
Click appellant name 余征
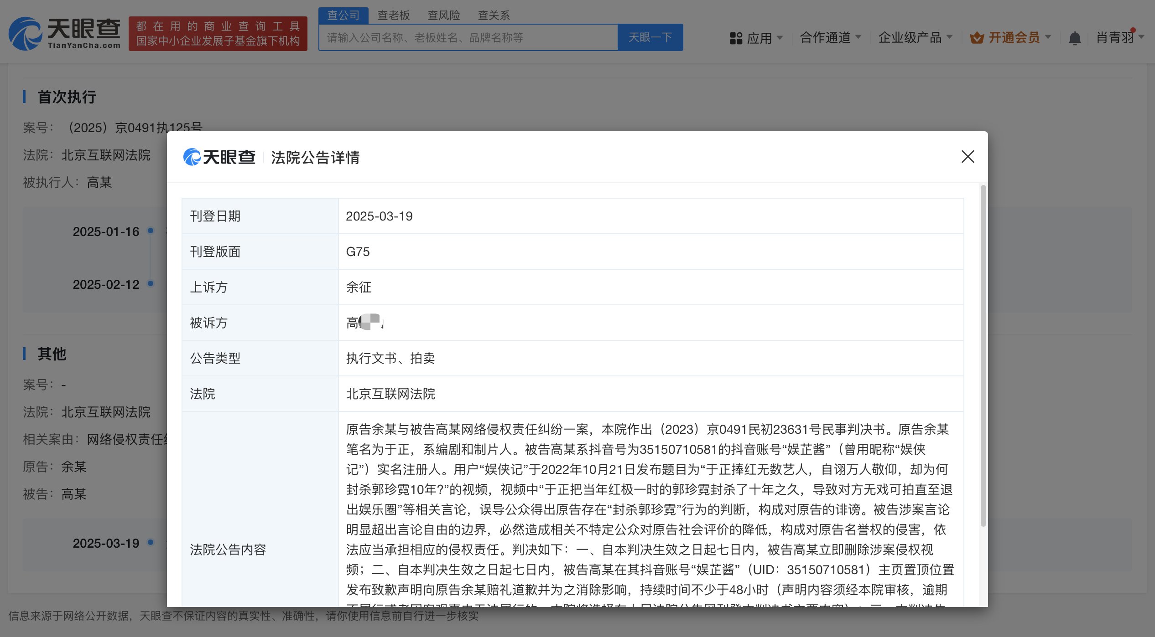359,287
